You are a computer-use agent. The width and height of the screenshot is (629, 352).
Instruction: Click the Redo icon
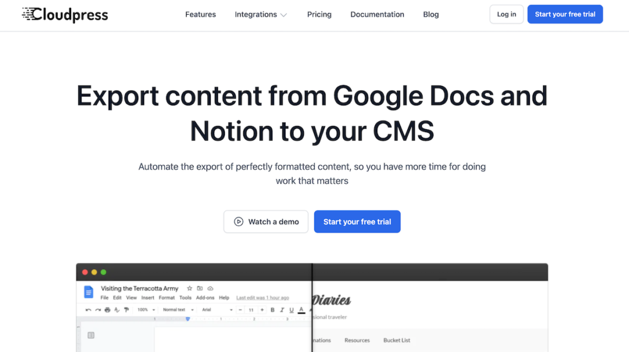point(98,310)
